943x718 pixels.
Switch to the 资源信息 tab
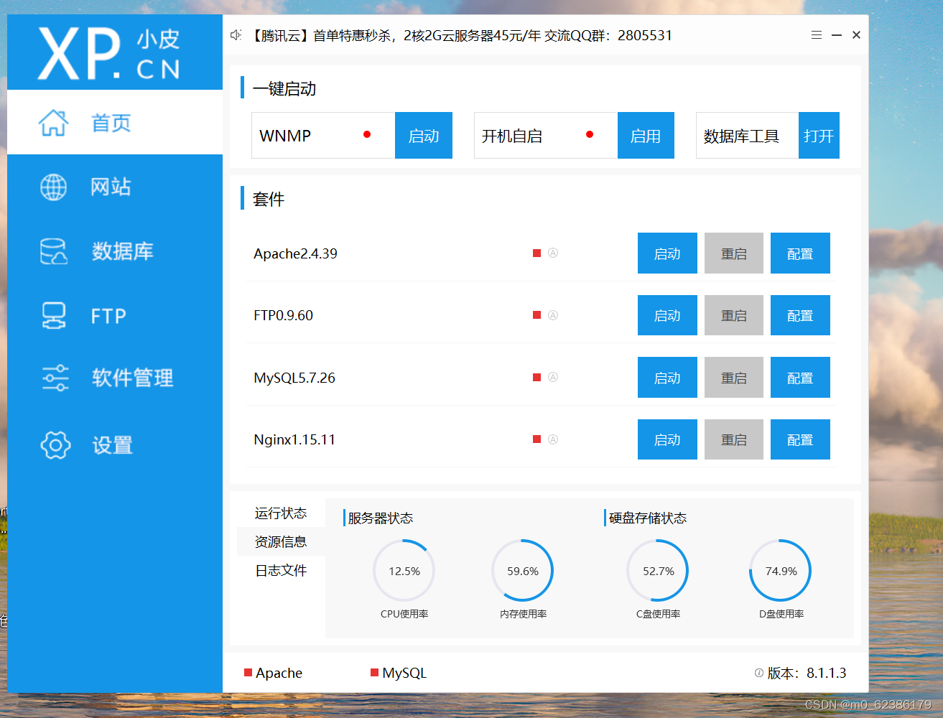[281, 541]
